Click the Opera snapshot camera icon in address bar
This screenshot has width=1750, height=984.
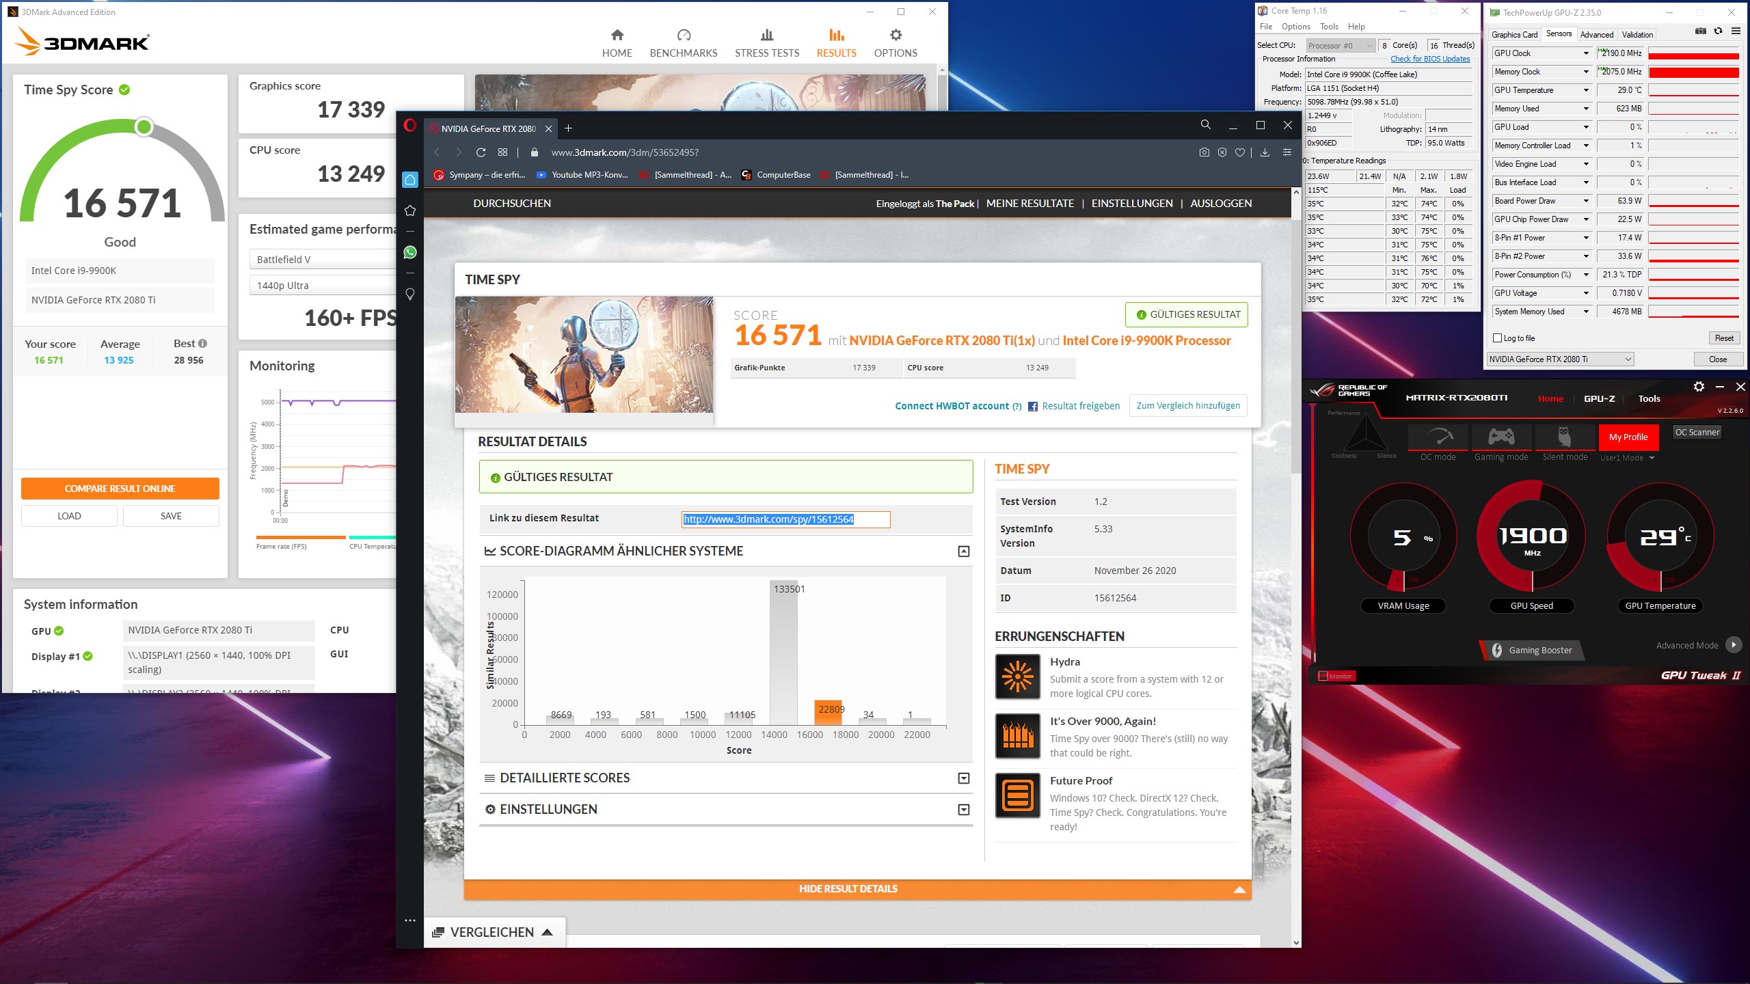1204,152
